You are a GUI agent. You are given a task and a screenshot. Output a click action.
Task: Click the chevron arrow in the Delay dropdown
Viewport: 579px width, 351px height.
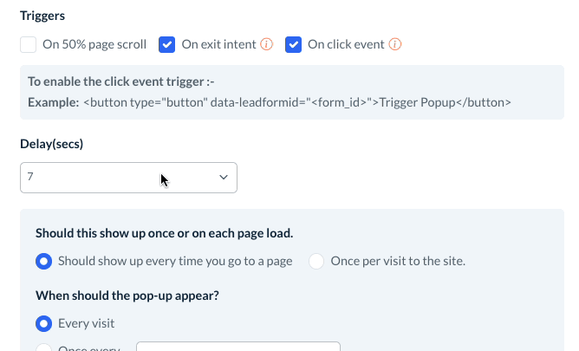pos(224,177)
